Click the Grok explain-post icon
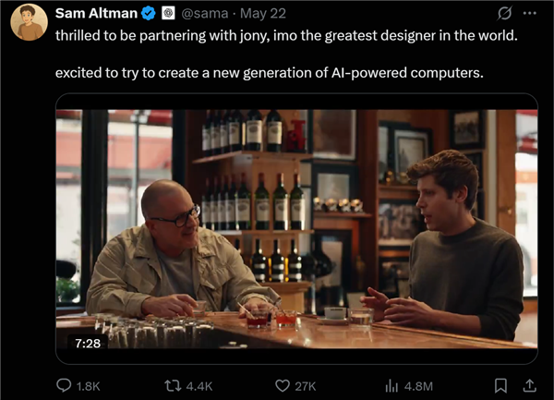This screenshot has height=400, width=554. pyautogui.click(x=505, y=13)
